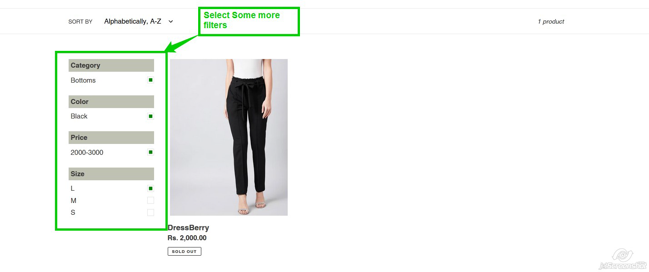This screenshot has width=649, height=272.
Task: Click the chevron arrow beside the sort option
Action: coord(171,21)
